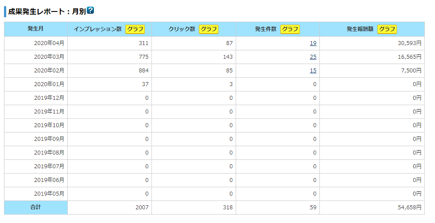Open the 25 link for 2020年03月
This screenshot has width=435, height=223.
313,57
